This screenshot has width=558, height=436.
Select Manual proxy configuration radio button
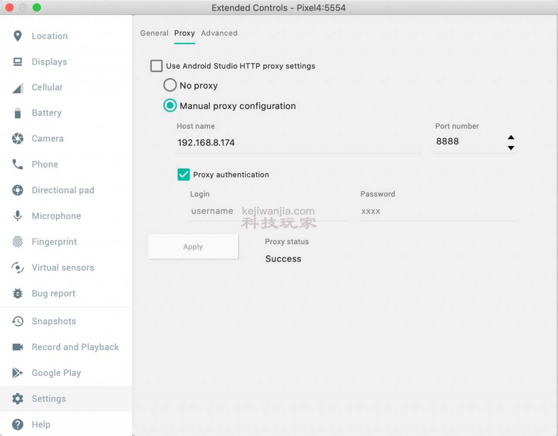point(170,105)
